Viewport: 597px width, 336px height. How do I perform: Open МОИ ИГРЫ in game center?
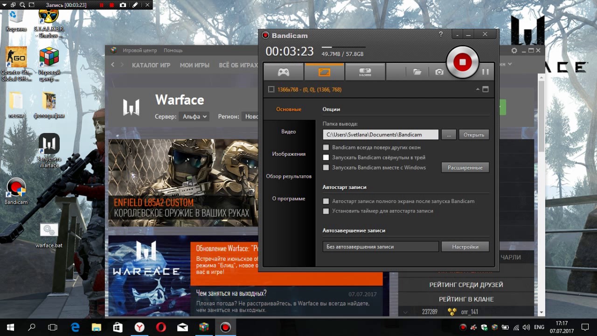(194, 65)
